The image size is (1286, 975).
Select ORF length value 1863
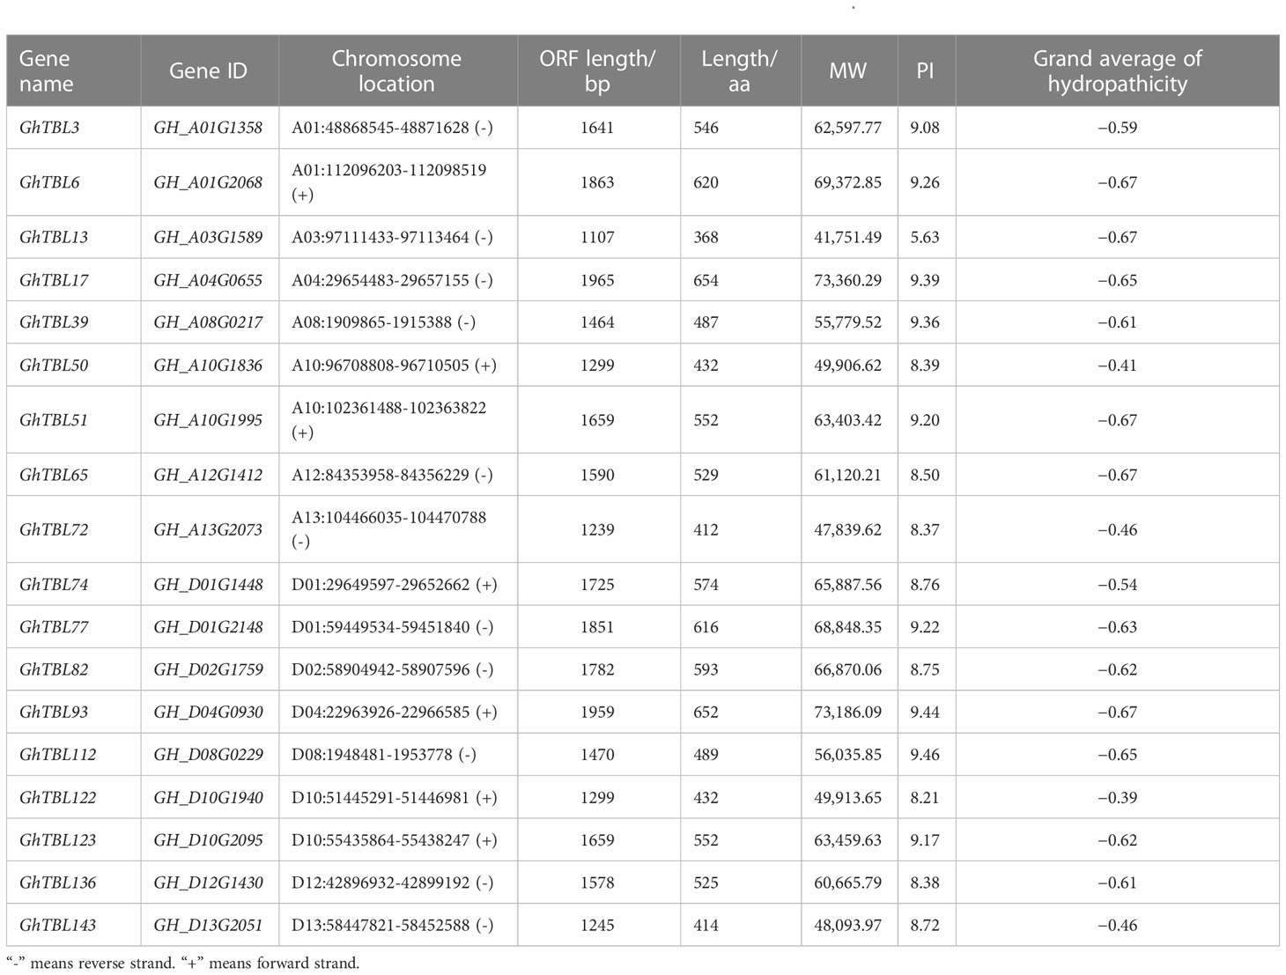(x=597, y=182)
